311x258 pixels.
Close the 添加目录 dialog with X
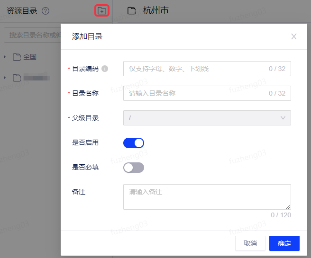(x=294, y=36)
